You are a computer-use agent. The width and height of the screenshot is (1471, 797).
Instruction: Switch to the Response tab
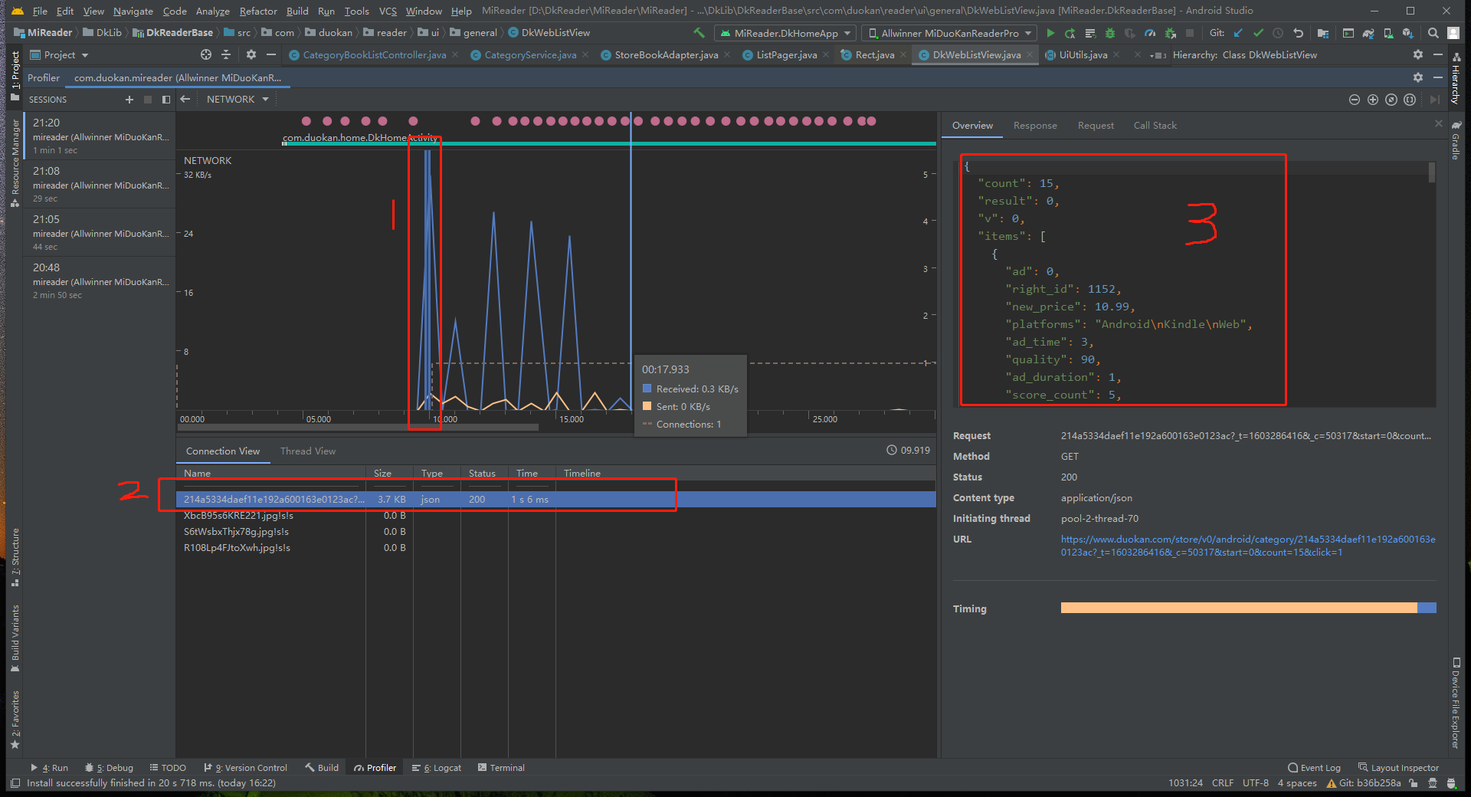1035,126
